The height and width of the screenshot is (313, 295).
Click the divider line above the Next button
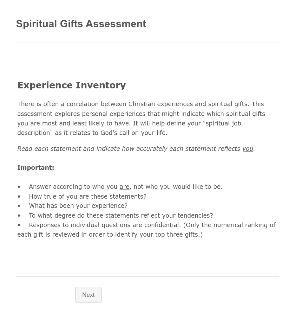[147, 276]
